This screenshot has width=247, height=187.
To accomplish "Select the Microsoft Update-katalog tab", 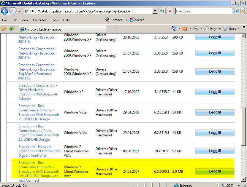I will (x=63, y=29).
